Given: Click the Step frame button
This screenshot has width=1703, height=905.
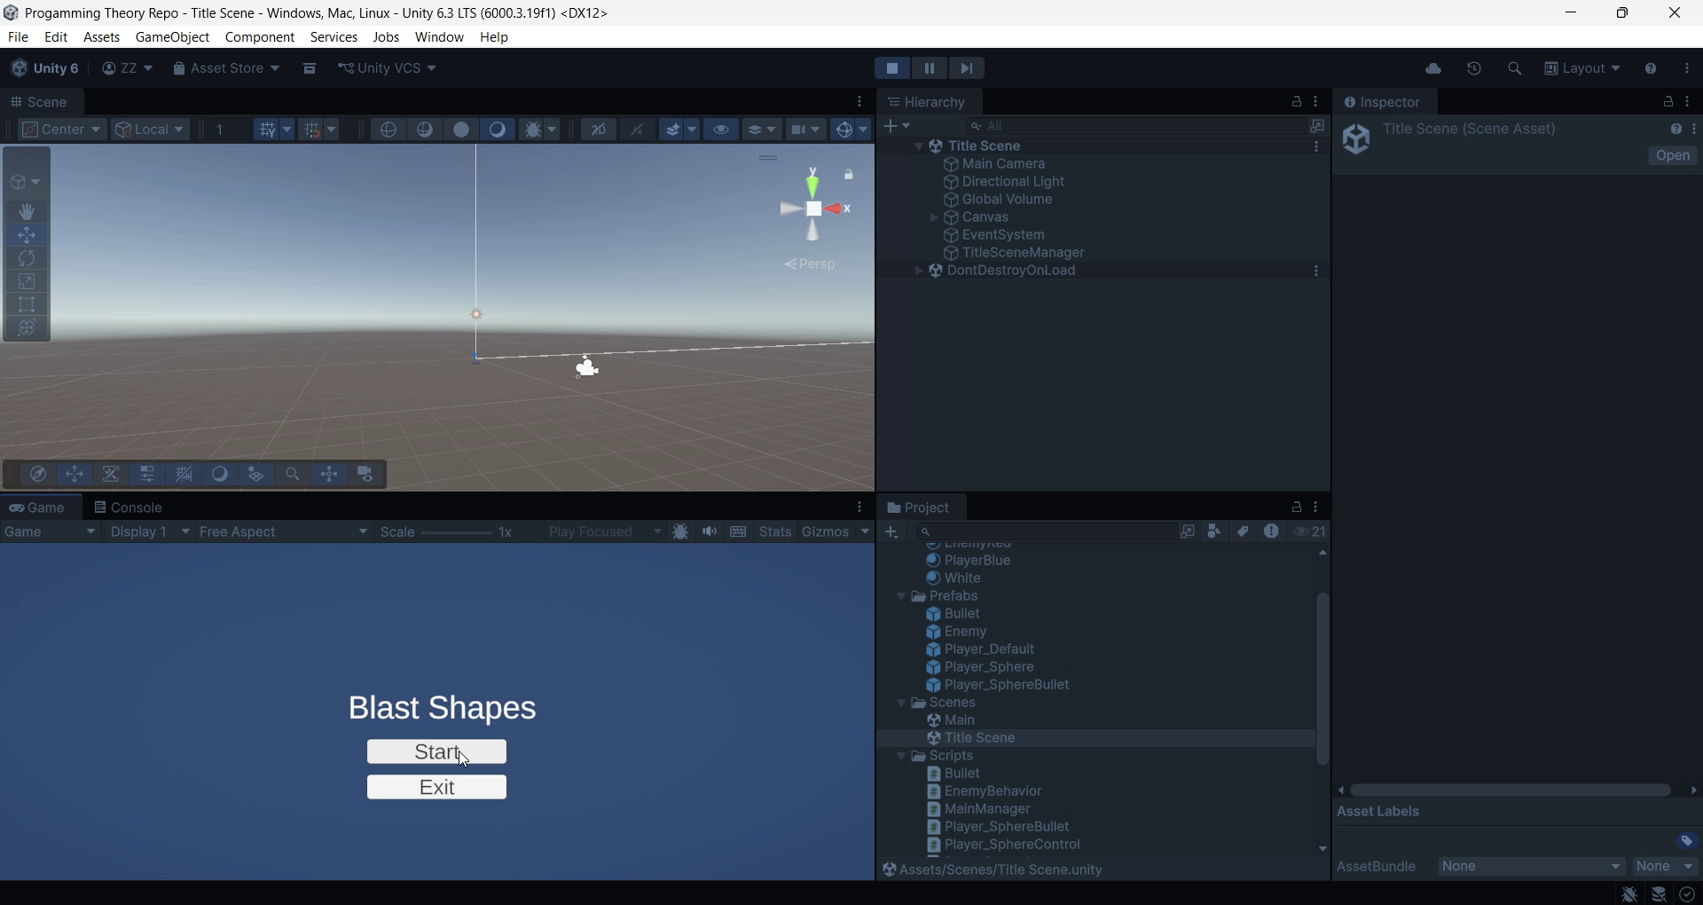Looking at the screenshot, I should [967, 68].
